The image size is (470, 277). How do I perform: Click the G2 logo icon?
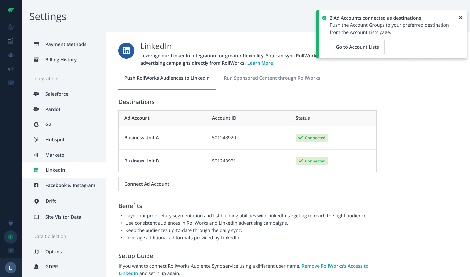(36, 124)
